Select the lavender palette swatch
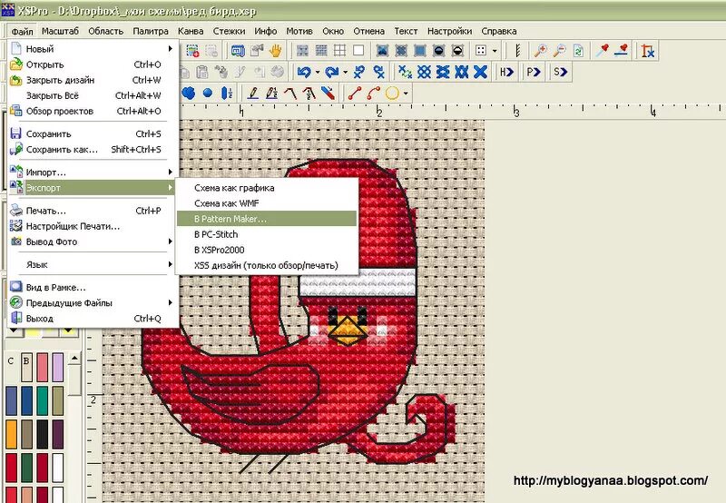This screenshot has width=726, height=503. [x=58, y=367]
